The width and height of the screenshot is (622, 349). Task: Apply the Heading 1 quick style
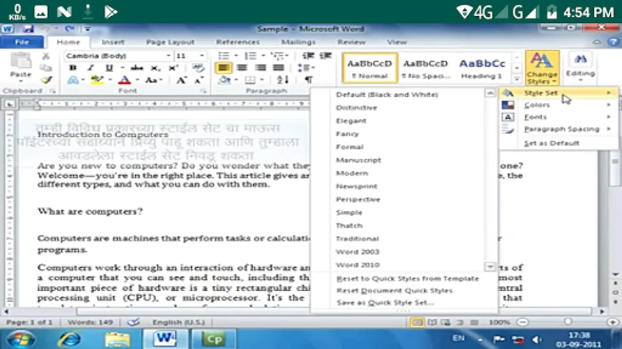point(482,68)
